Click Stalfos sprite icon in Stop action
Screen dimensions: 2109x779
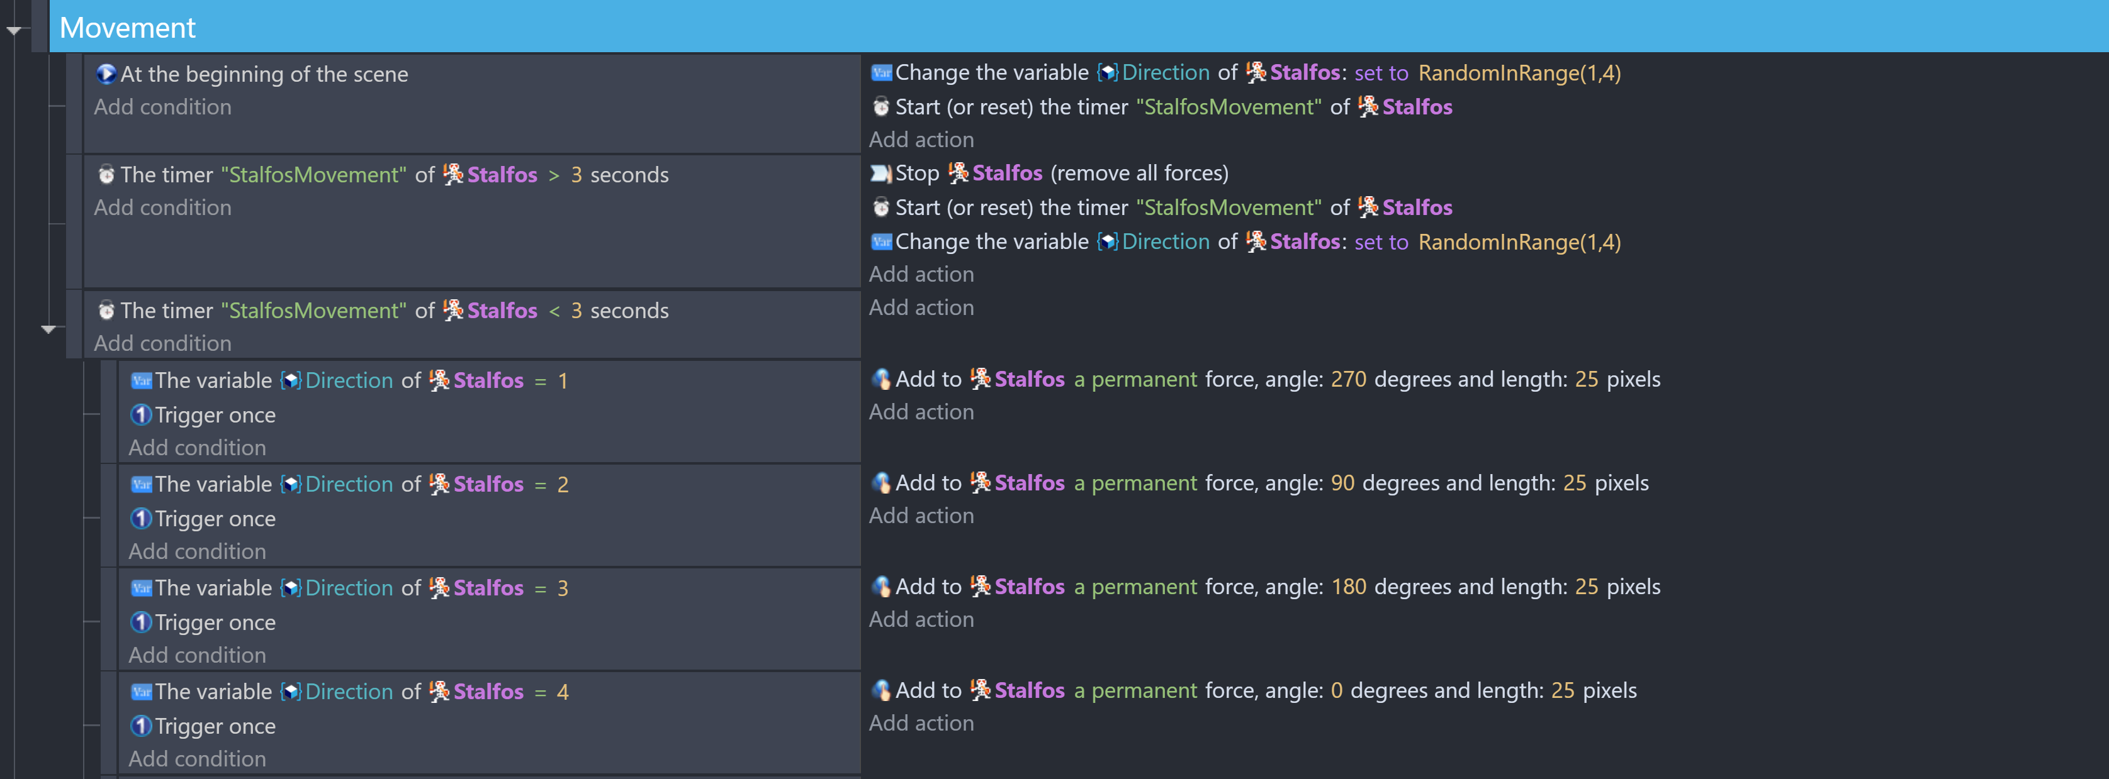(958, 173)
